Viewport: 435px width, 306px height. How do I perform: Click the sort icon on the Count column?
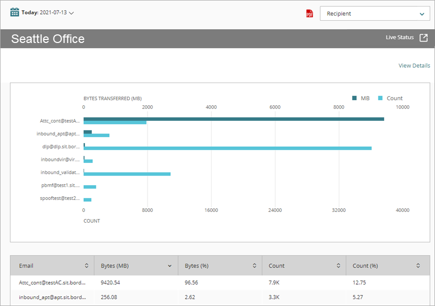pos(339,266)
